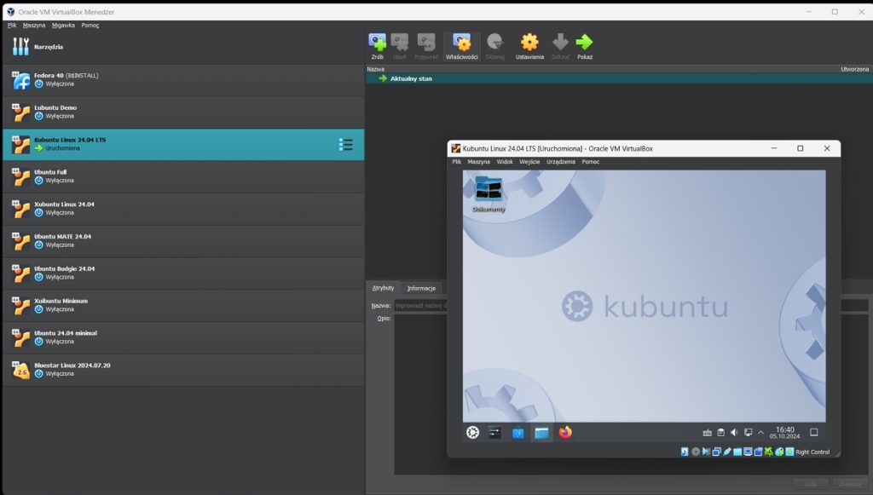This screenshot has width=873, height=495.
Task: Expand hidden system tray icons arrow
Action: (761, 433)
